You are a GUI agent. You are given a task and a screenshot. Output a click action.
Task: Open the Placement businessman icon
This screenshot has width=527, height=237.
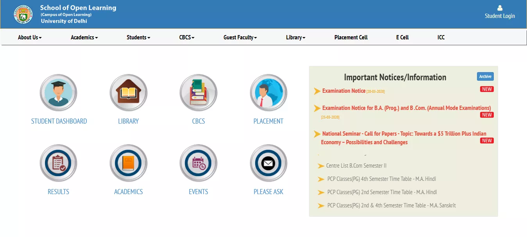tap(268, 93)
